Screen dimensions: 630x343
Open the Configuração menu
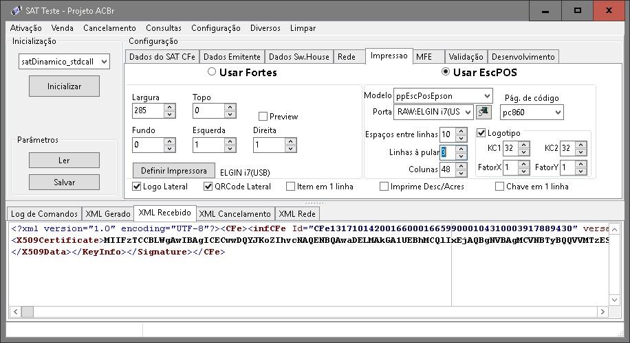(216, 28)
